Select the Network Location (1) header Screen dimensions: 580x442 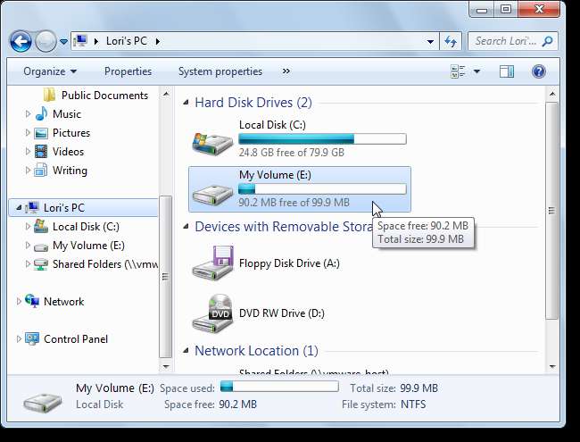coord(256,351)
